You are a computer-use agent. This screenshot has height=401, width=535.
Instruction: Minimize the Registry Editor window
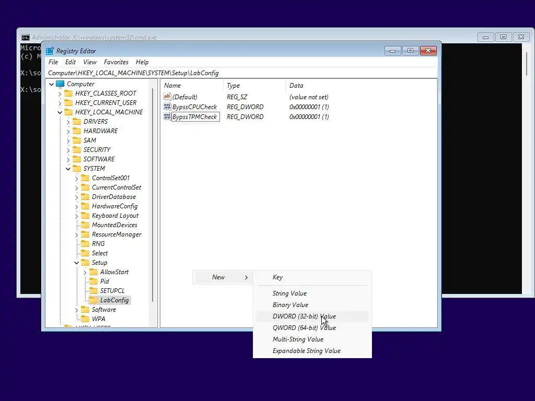pyautogui.click(x=392, y=51)
